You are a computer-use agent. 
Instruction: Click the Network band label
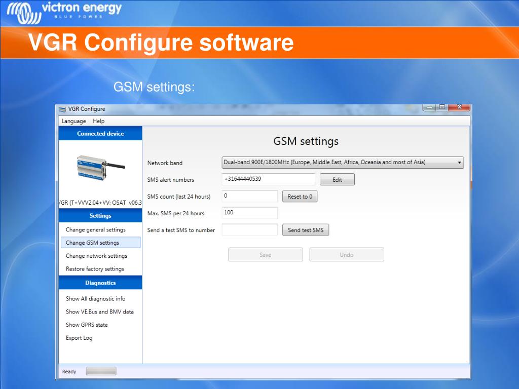(165, 163)
